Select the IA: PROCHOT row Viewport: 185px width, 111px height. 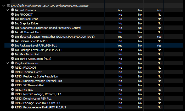coord(24,15)
